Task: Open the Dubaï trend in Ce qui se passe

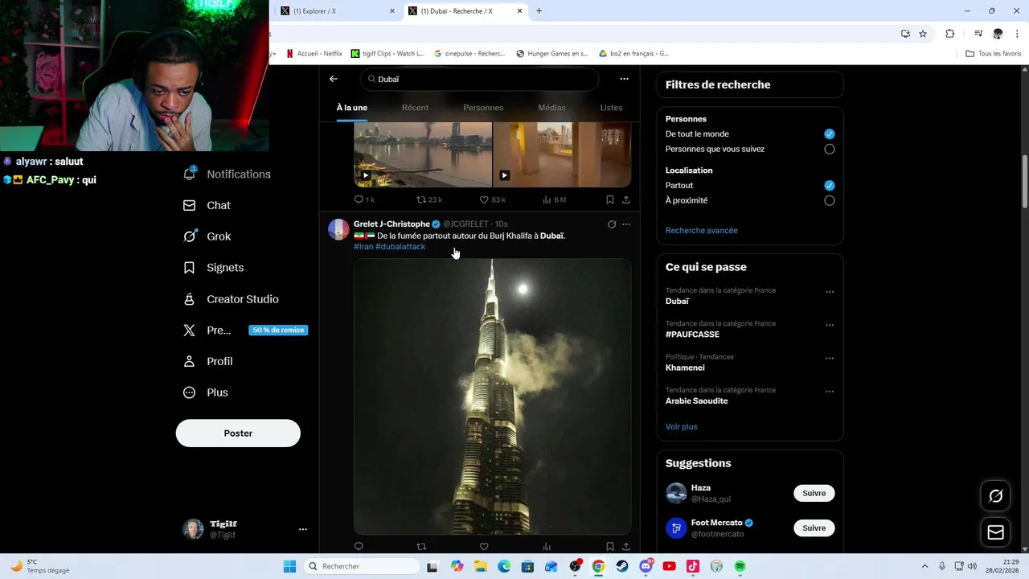Action: point(677,302)
